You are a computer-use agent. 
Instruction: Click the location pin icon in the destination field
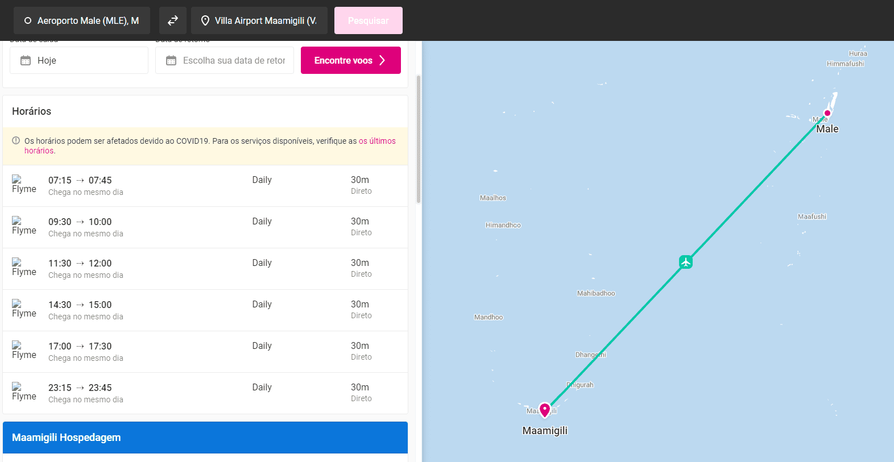pyautogui.click(x=205, y=20)
